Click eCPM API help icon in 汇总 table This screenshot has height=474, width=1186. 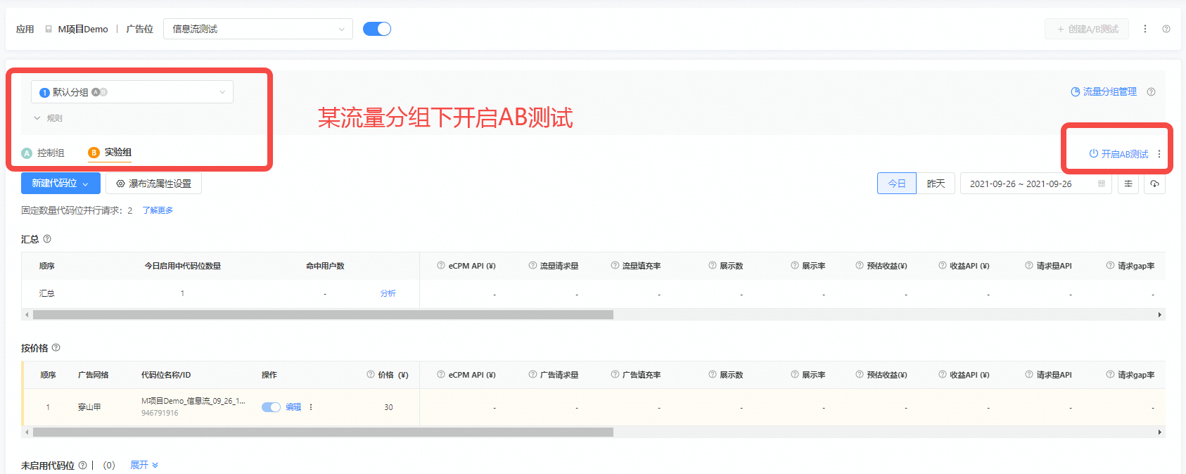coord(441,265)
